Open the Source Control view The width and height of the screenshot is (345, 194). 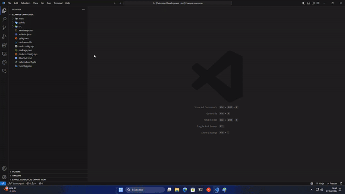[4, 28]
